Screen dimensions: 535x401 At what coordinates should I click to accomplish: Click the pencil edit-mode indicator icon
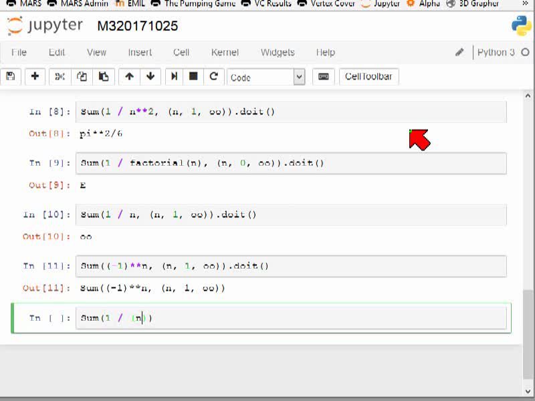pyautogui.click(x=459, y=52)
